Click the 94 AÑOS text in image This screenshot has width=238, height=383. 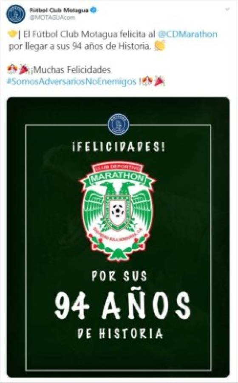click(x=122, y=305)
